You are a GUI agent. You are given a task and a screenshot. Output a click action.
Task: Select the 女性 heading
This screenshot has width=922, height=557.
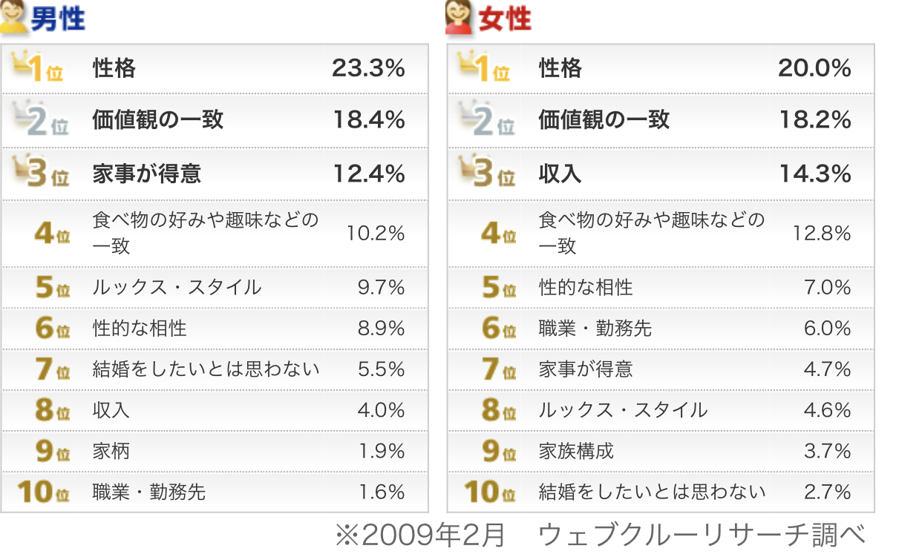click(x=505, y=18)
